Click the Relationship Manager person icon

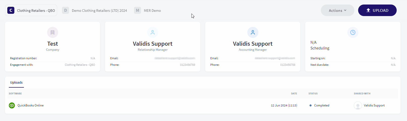pyautogui.click(x=153, y=32)
